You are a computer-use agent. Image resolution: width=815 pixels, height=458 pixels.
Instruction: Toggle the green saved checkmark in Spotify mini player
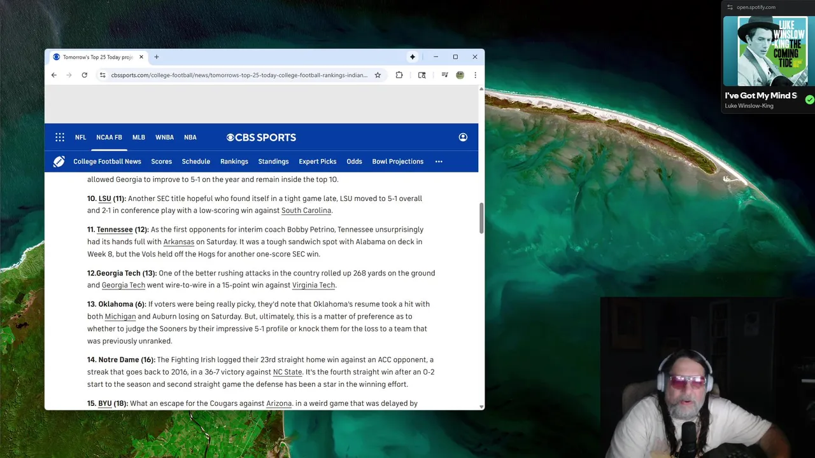point(809,99)
